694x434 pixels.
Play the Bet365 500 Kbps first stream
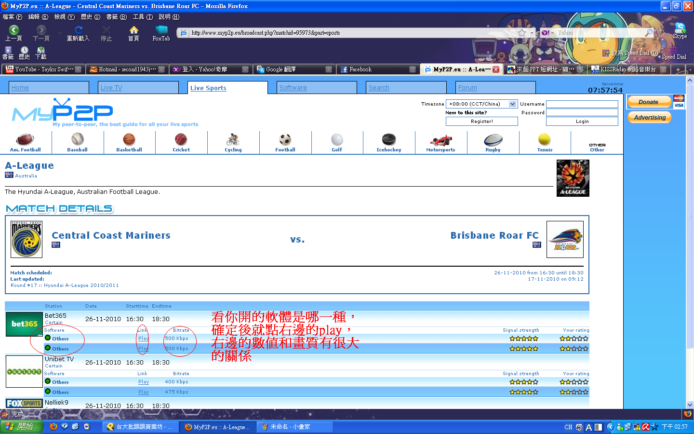point(143,339)
